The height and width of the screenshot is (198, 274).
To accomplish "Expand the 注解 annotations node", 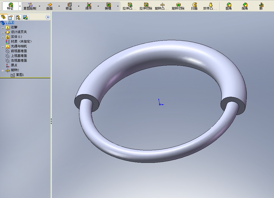I will [3, 28].
